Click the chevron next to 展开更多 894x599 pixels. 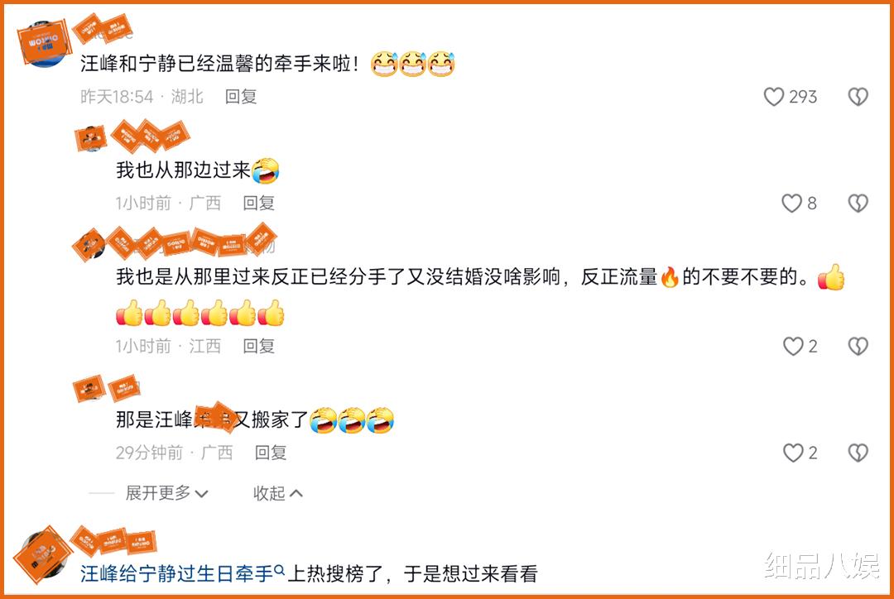point(201,494)
